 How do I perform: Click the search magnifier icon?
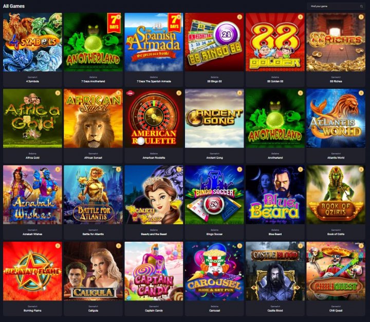coord(361,6)
